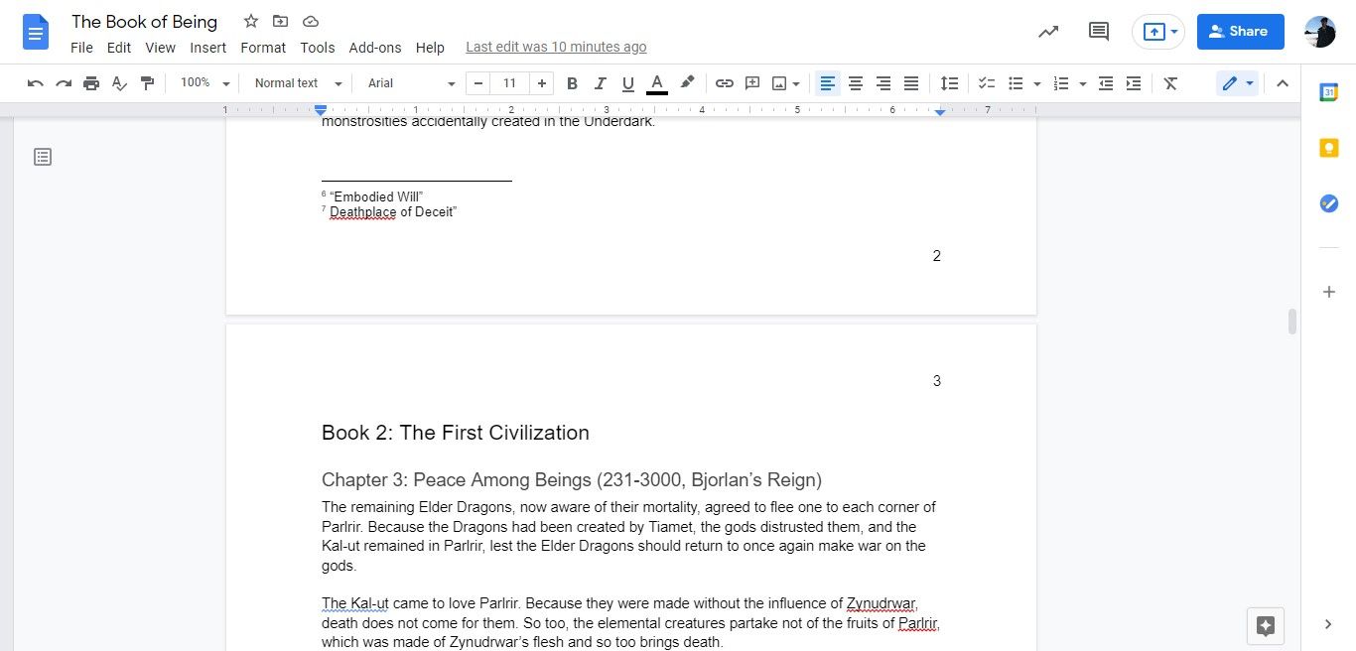Open the Arial font family dropdown
Viewport: 1356px width, 651px height.
point(409,83)
